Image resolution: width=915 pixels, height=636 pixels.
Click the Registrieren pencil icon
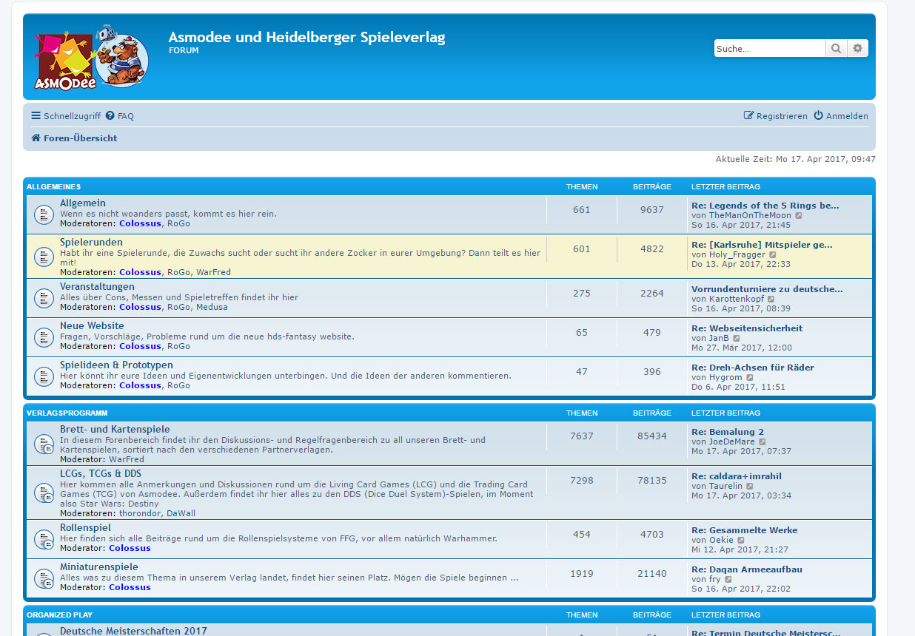(748, 116)
